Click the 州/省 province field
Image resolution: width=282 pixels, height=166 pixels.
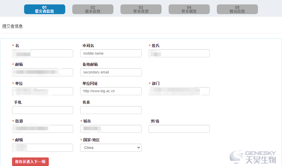[x=179, y=129]
